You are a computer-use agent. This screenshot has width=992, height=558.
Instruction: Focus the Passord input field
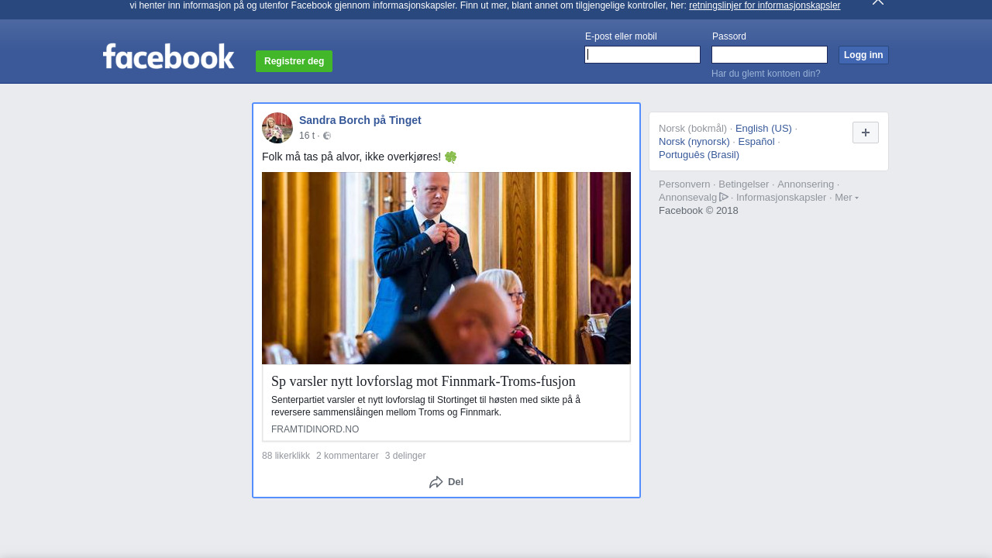770,54
